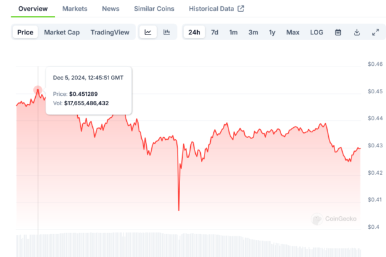Click the volume bars strip below chart

tap(188, 244)
